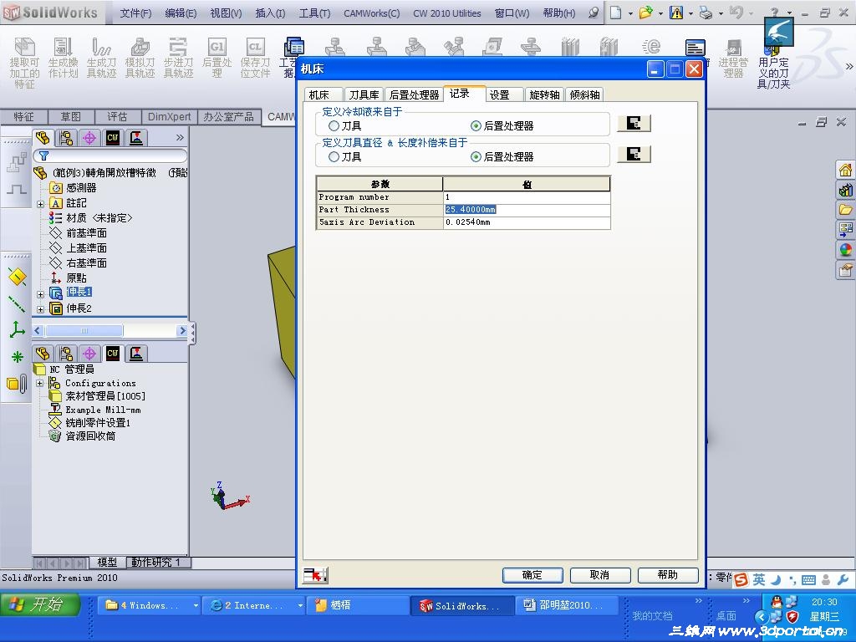
Task: Open the CAMWorks(C) menu
Action: tap(371, 13)
